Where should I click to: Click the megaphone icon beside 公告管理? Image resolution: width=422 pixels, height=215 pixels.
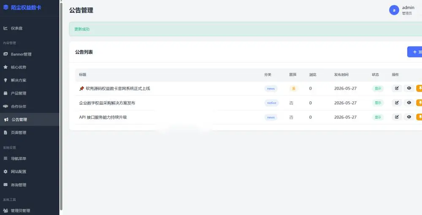6,120
